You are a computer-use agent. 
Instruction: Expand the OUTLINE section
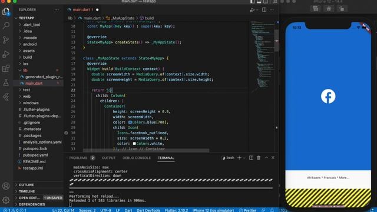point(27,185)
